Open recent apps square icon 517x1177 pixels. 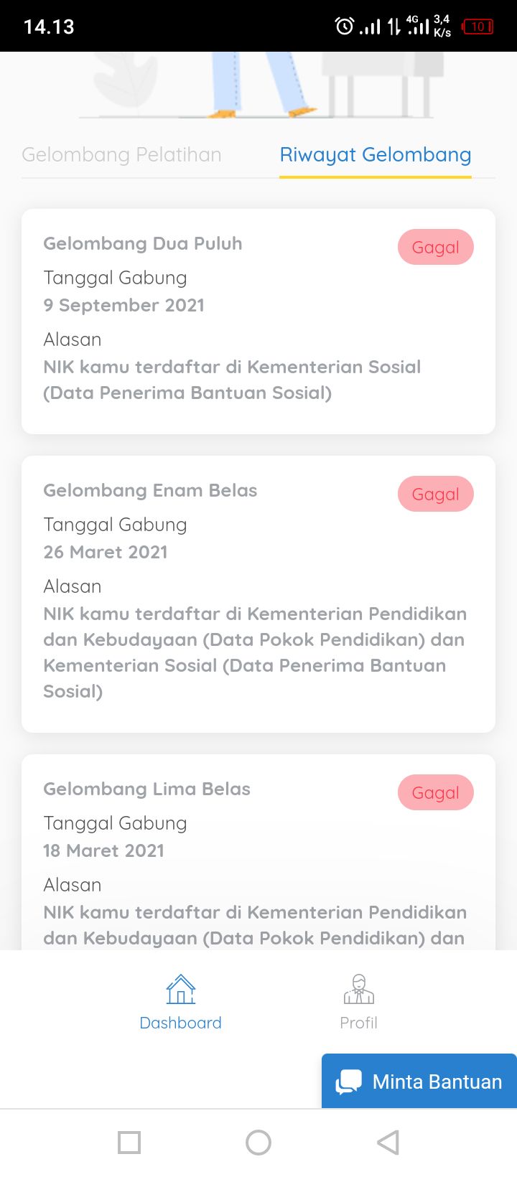tap(129, 1143)
